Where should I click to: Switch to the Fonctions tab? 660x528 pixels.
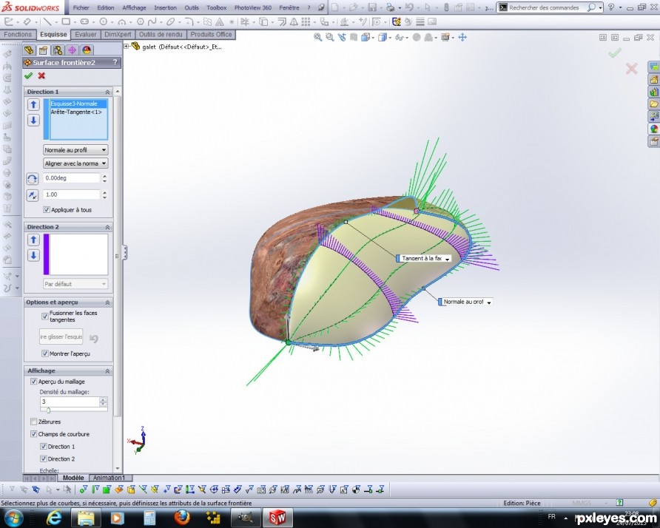[x=18, y=35]
